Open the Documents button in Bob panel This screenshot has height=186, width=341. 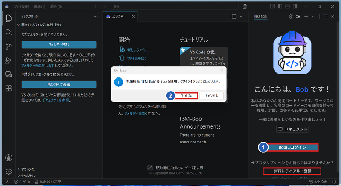(292, 129)
